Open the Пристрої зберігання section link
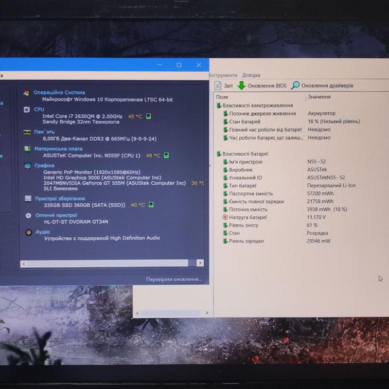 click(60, 198)
